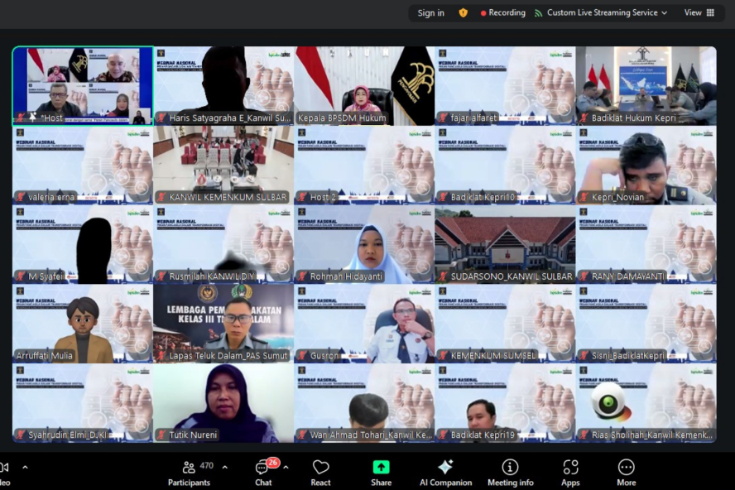Click the orange encryption shield icon

click(463, 13)
